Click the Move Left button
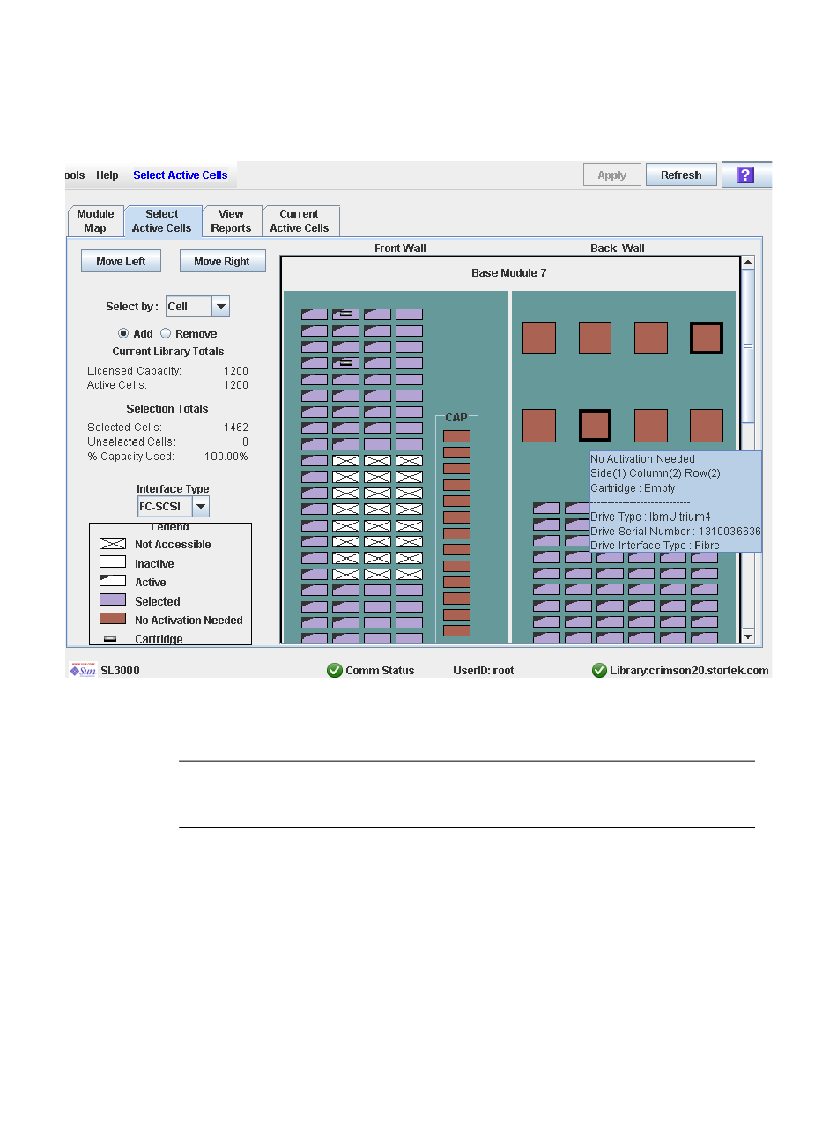Viewport: 837px width, 1145px height. [121, 261]
